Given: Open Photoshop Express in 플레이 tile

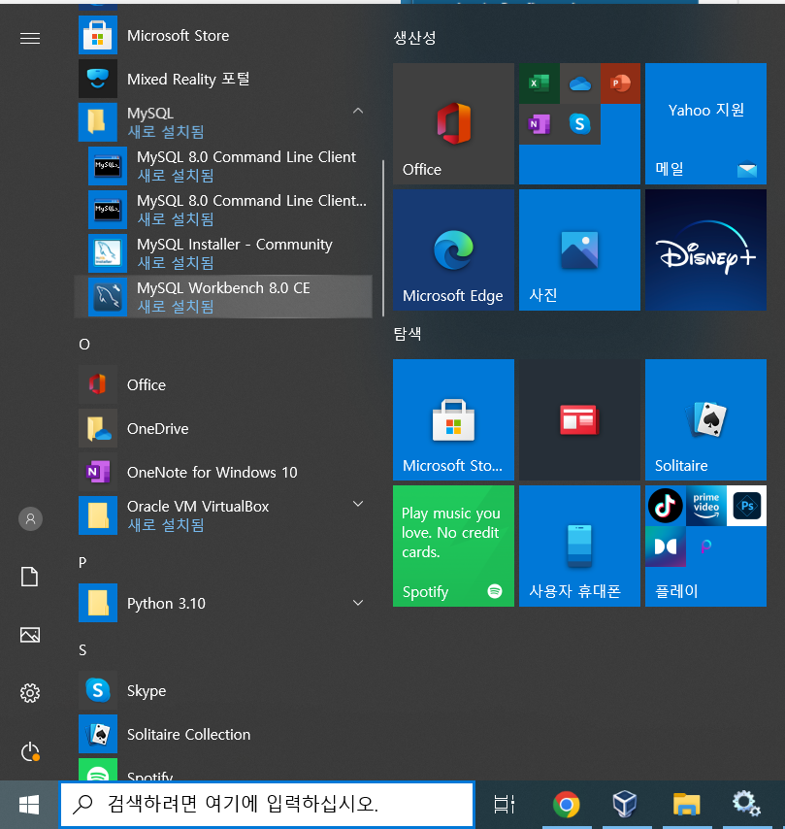Looking at the screenshot, I should coord(747,506).
